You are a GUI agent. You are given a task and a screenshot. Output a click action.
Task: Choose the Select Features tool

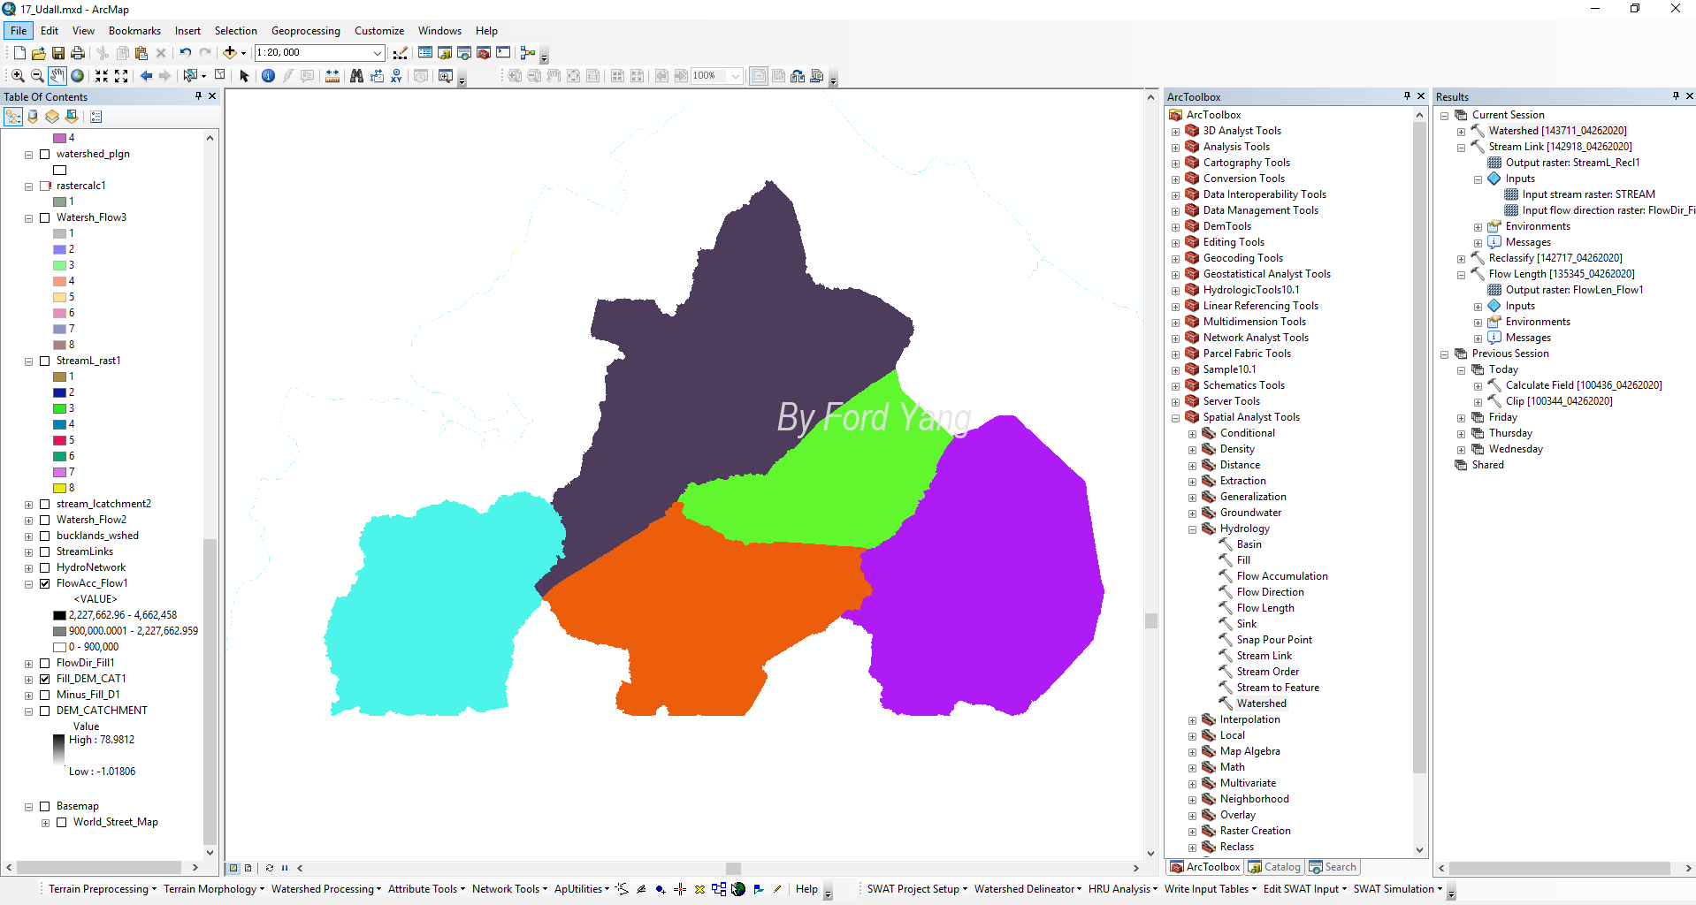tap(190, 76)
